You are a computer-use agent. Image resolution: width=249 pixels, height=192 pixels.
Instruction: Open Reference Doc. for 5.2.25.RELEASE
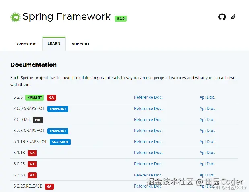pyautogui.click(x=148, y=186)
